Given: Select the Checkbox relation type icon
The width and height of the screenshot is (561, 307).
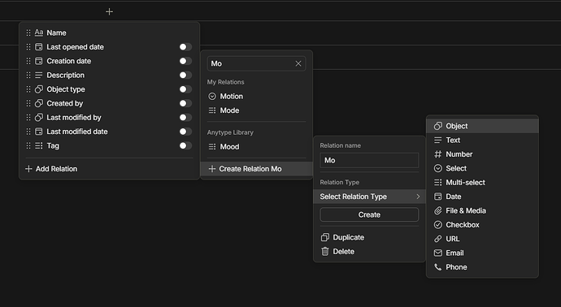Looking at the screenshot, I should (x=438, y=225).
